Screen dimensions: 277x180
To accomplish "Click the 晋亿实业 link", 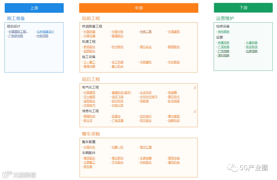I will click(x=146, y=47).
